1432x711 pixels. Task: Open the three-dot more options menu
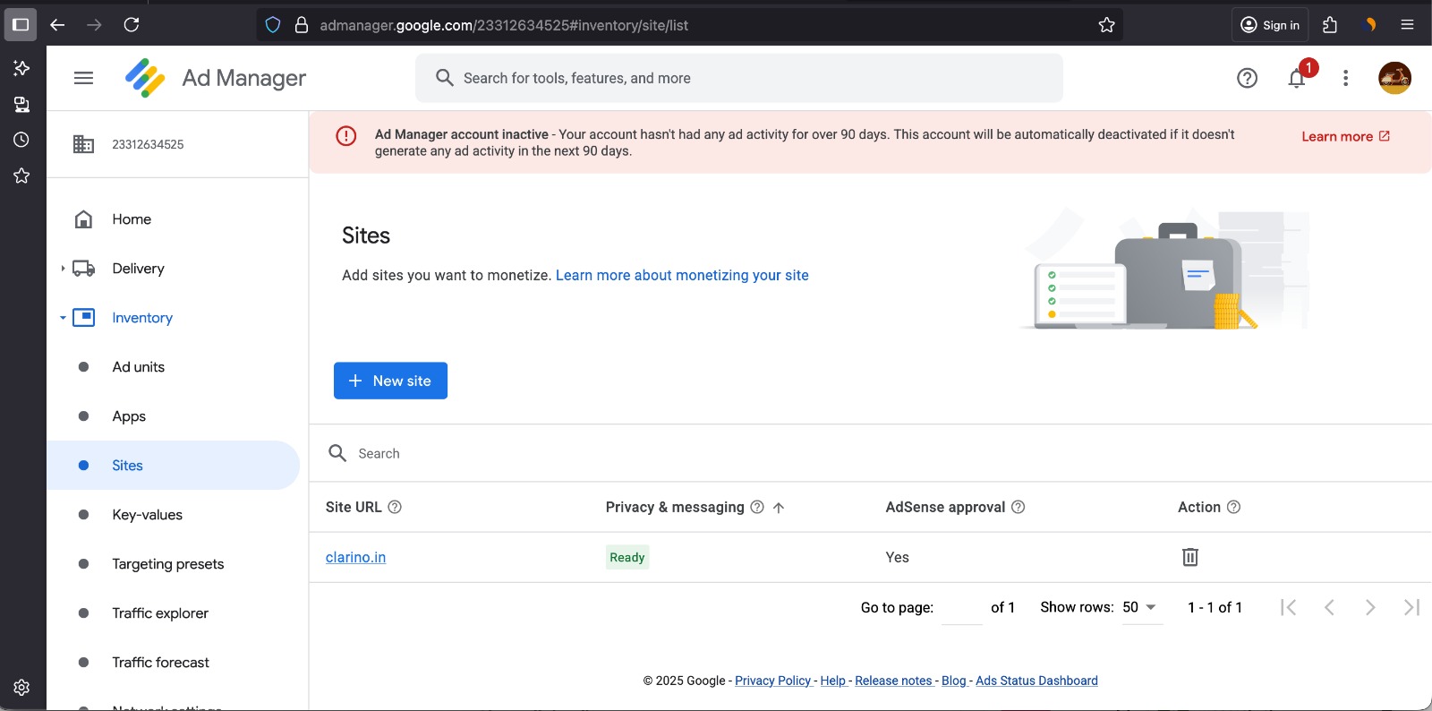pyautogui.click(x=1345, y=79)
